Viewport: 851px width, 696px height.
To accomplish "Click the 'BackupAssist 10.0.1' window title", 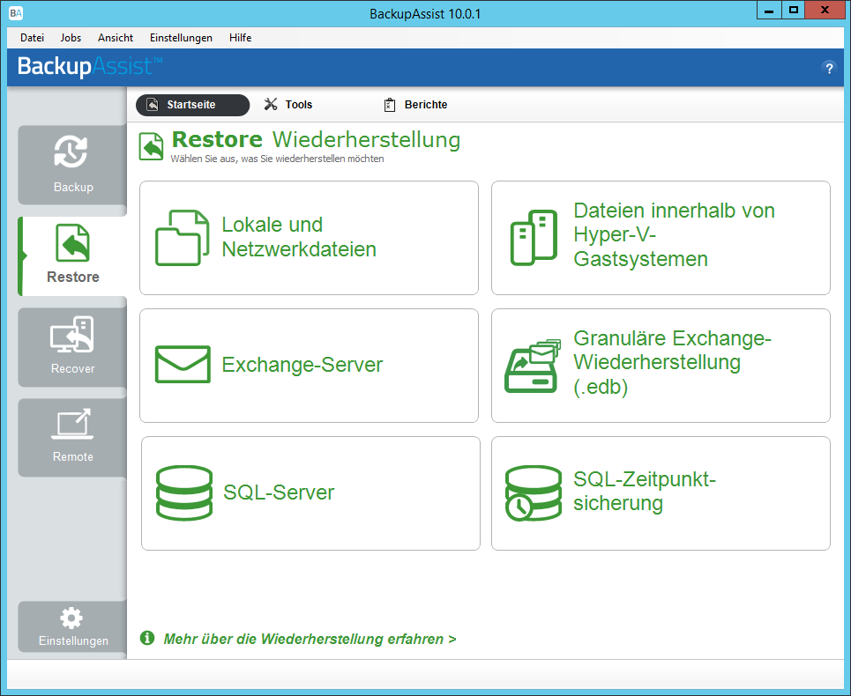I will [425, 13].
